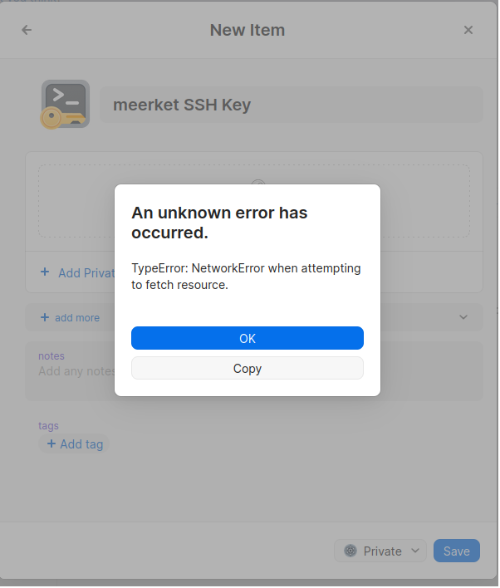This screenshot has height=588, width=500.
Task: Expand the chevron in the add more row
Action: [463, 317]
